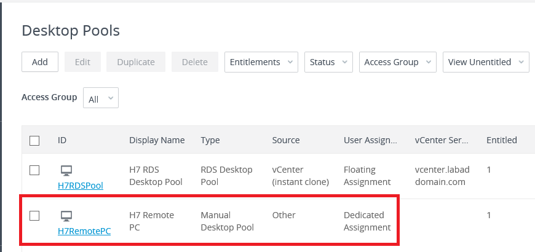Image resolution: width=535 pixels, height=252 pixels.
Task: Sort by the ID column header
Action: click(x=62, y=140)
